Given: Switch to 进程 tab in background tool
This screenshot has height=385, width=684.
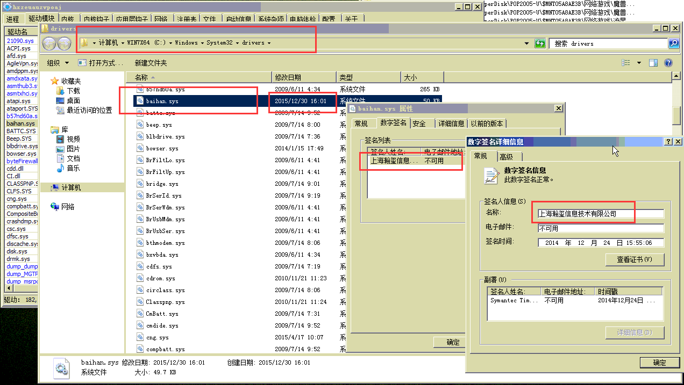Looking at the screenshot, I should coord(13,19).
